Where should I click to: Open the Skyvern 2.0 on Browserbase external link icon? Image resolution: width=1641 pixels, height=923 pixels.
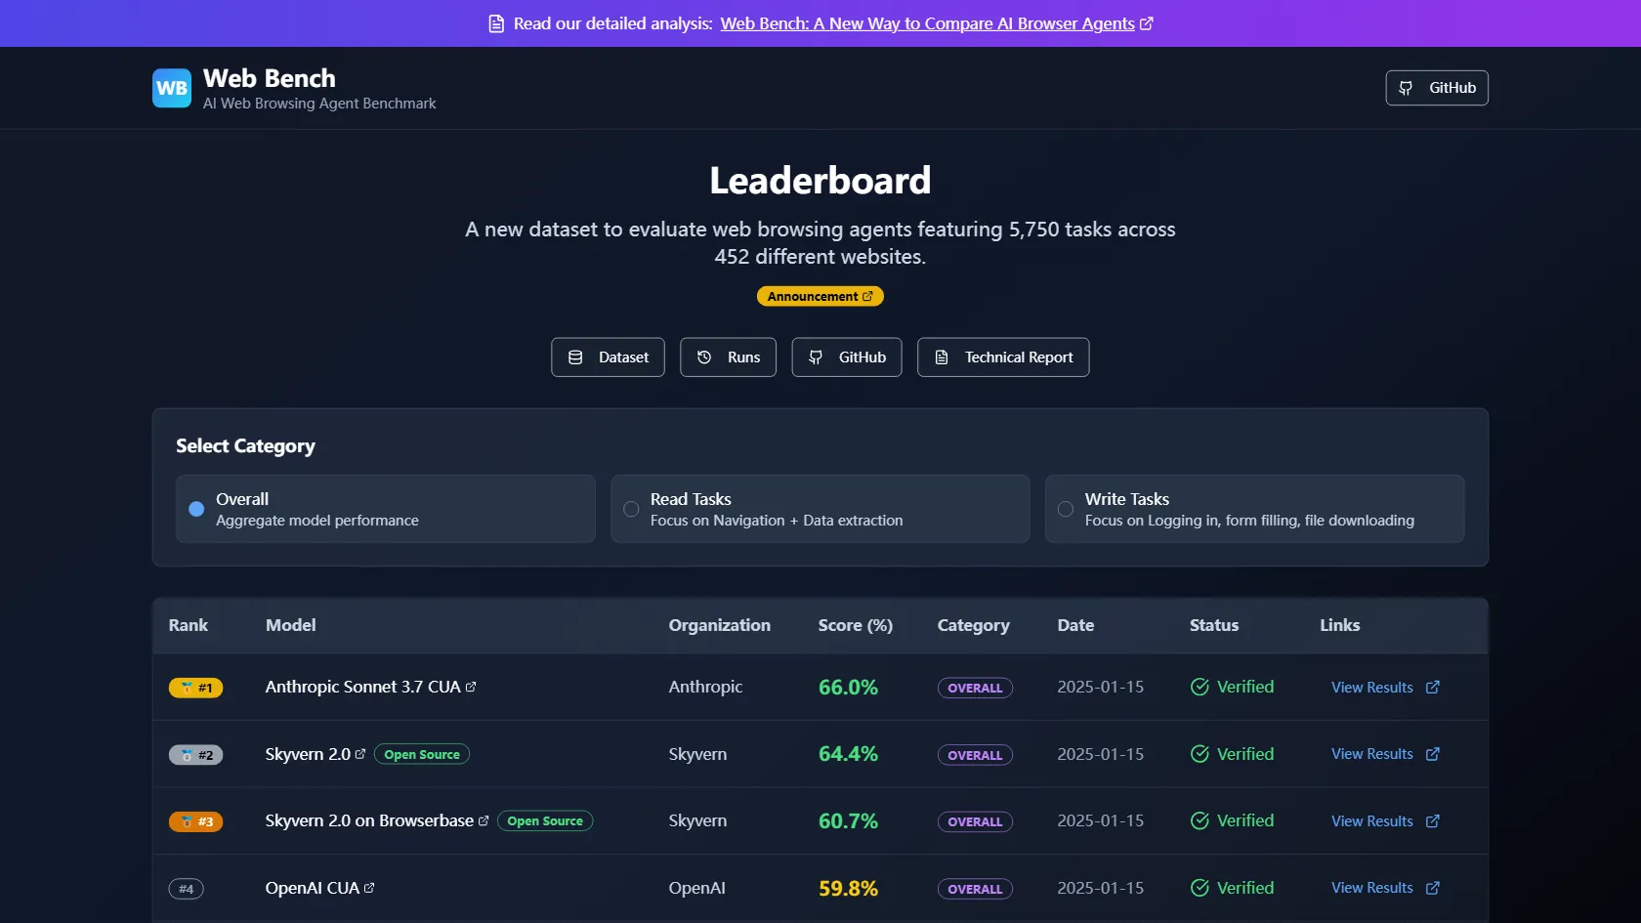[484, 821]
